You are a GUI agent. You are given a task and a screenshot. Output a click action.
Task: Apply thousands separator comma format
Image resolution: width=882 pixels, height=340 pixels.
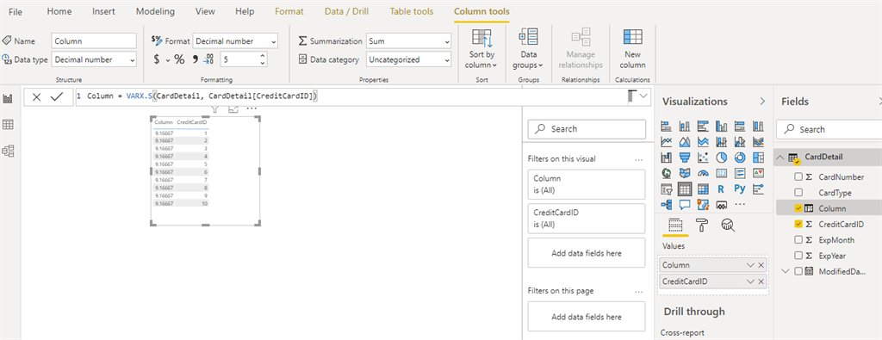coord(196,59)
